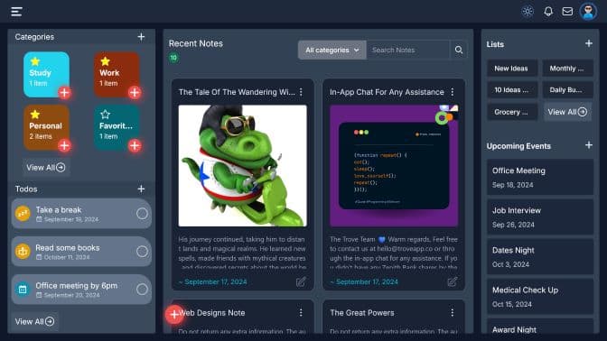Open the three-dot menu on In-App Chat note
Viewport: 607px width, 341px height.
point(453,92)
